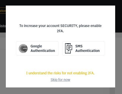Click the "Google Authentication" label text
The image size is (122, 94).
[43, 48]
